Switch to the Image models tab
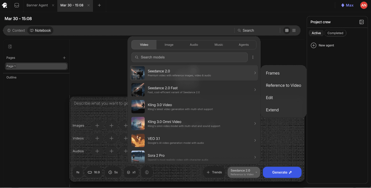Viewport: 371px width, 188px height. [169, 45]
